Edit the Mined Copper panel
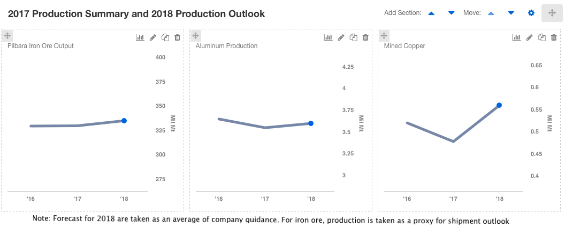 pyautogui.click(x=529, y=37)
